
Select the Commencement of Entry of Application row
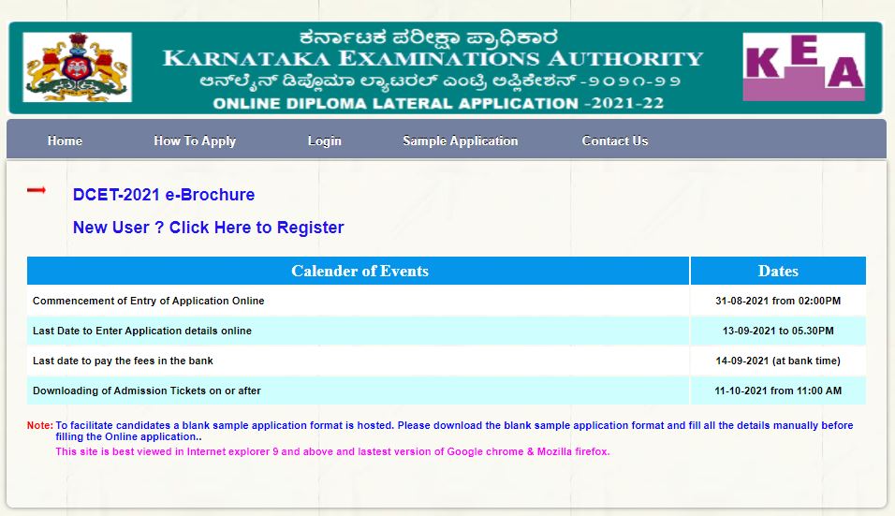[149, 301]
